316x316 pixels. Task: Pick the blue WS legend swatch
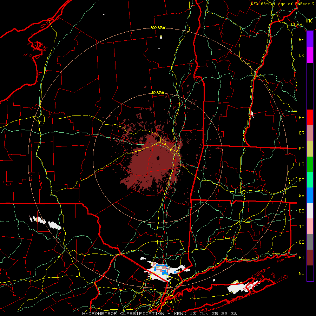[x=310, y=195]
